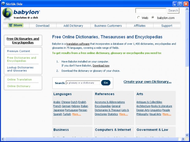This screenshot has height=142, width=190.
Task: Click the vertical scrollbar down arrow
Action: click(x=187, y=135)
